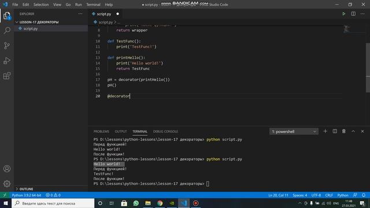Show hidden system tray icons
Image resolution: width=370 pixels, height=208 pixels.
(x=299, y=203)
